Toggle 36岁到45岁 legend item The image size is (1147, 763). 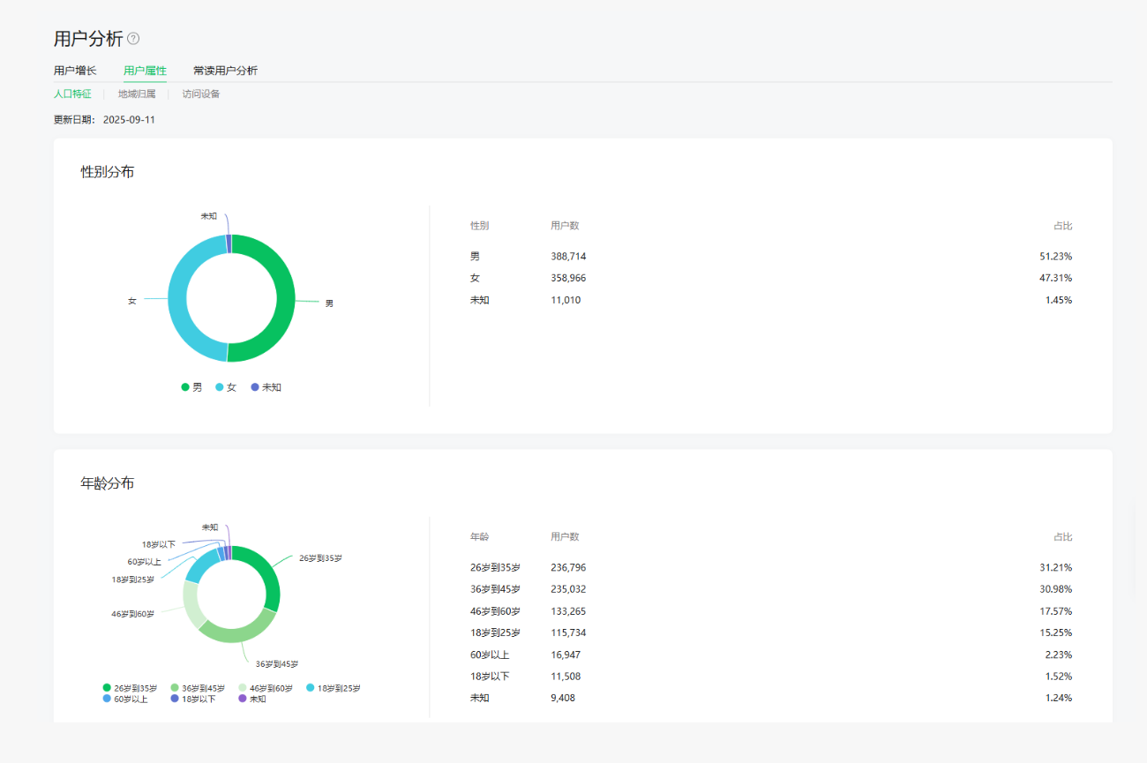click(x=198, y=688)
